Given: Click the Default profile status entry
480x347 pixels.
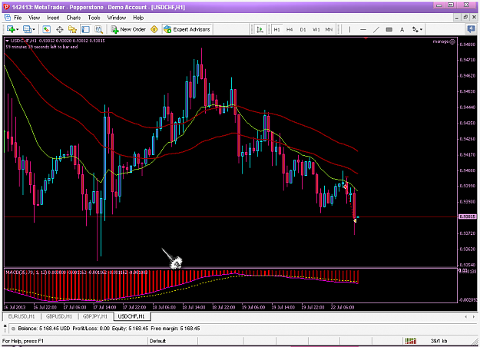Looking at the screenshot, I should (x=157, y=341).
